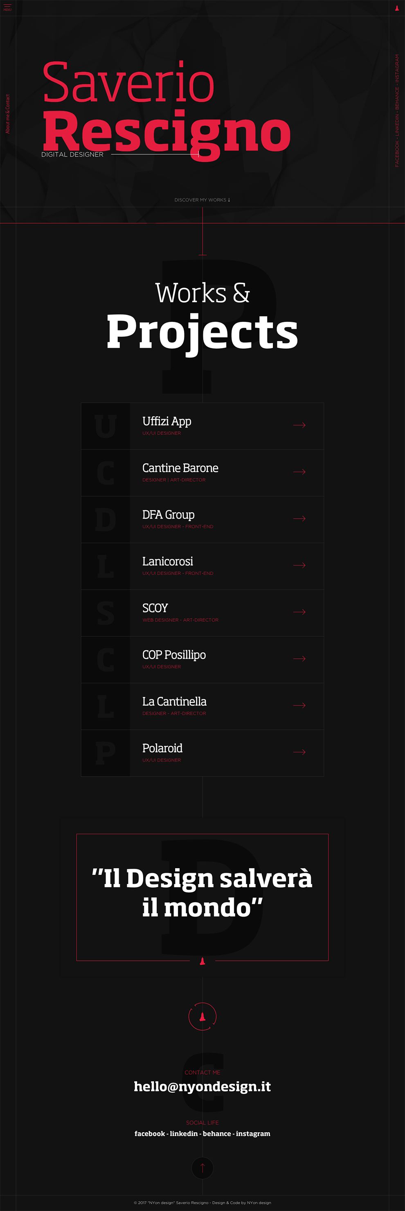Click Discover My Works link

point(202,200)
